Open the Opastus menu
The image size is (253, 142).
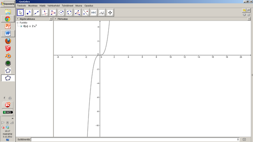click(x=89, y=6)
